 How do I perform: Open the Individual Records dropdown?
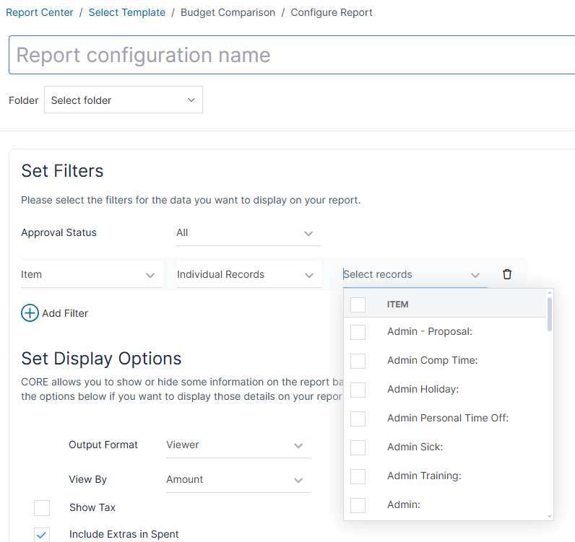click(x=249, y=274)
